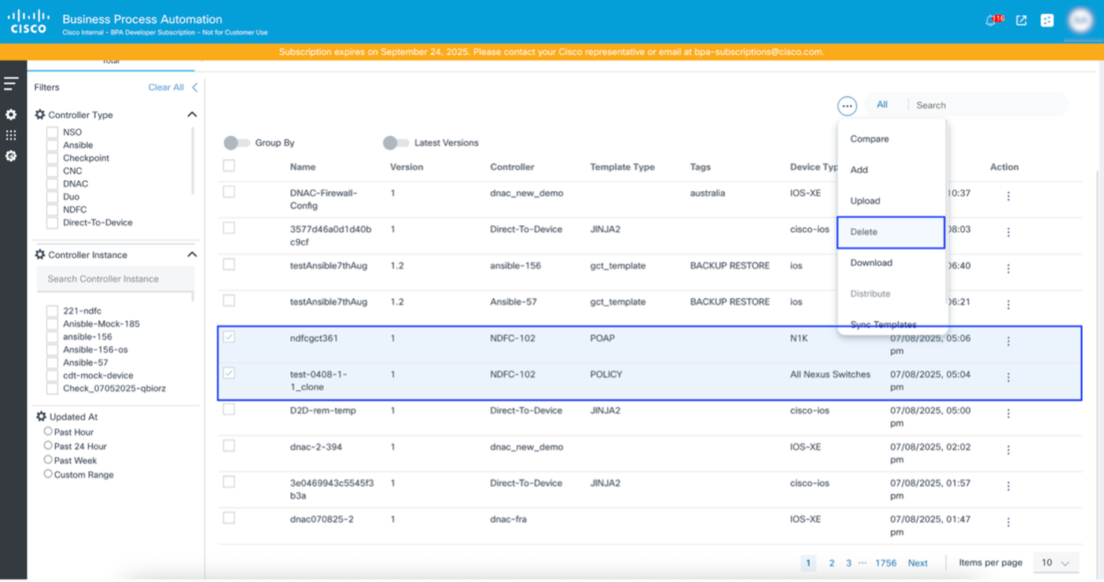The width and height of the screenshot is (1104, 582).
Task: Collapse the Controller Type filter section
Action: click(x=192, y=115)
